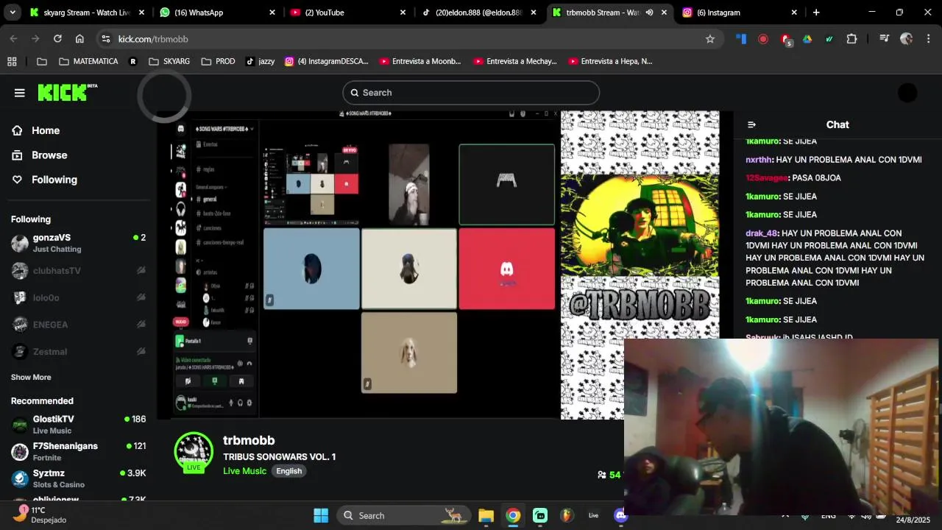Viewport: 942px width, 530px height.
Task: Click the user avatar at top right of Kick
Action: (x=907, y=93)
